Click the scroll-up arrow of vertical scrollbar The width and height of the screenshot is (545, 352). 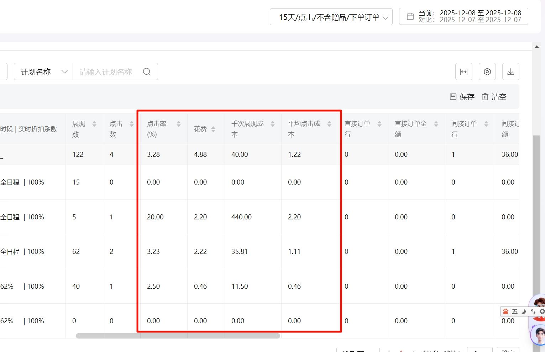pos(536,47)
